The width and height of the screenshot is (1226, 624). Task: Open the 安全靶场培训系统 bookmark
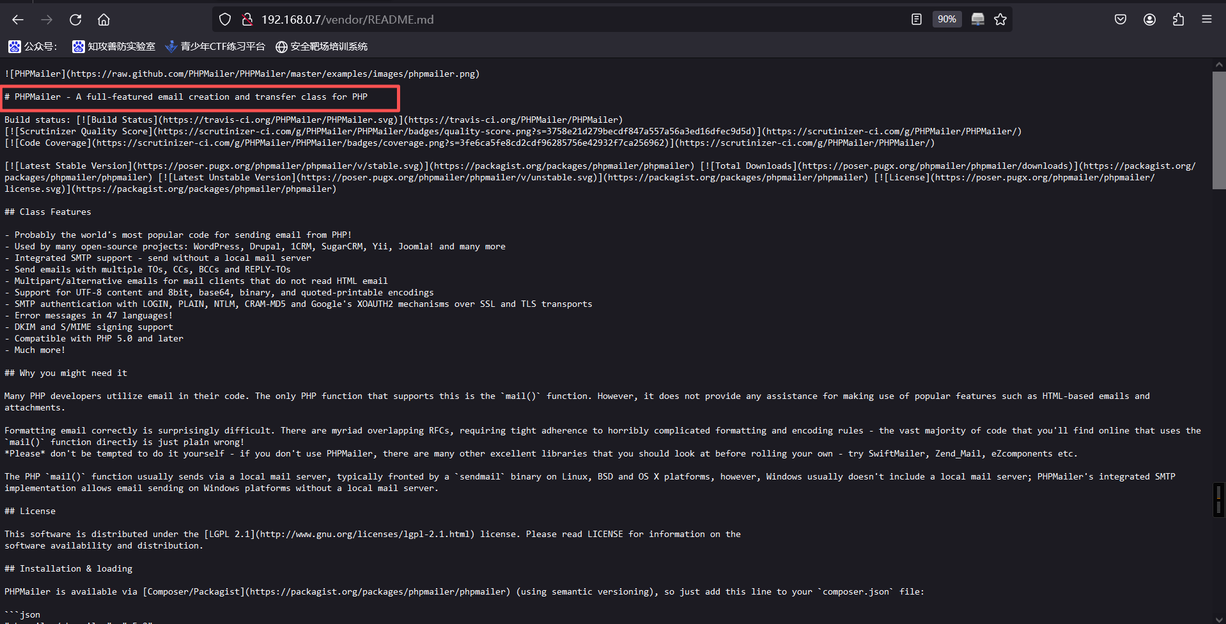tap(322, 47)
